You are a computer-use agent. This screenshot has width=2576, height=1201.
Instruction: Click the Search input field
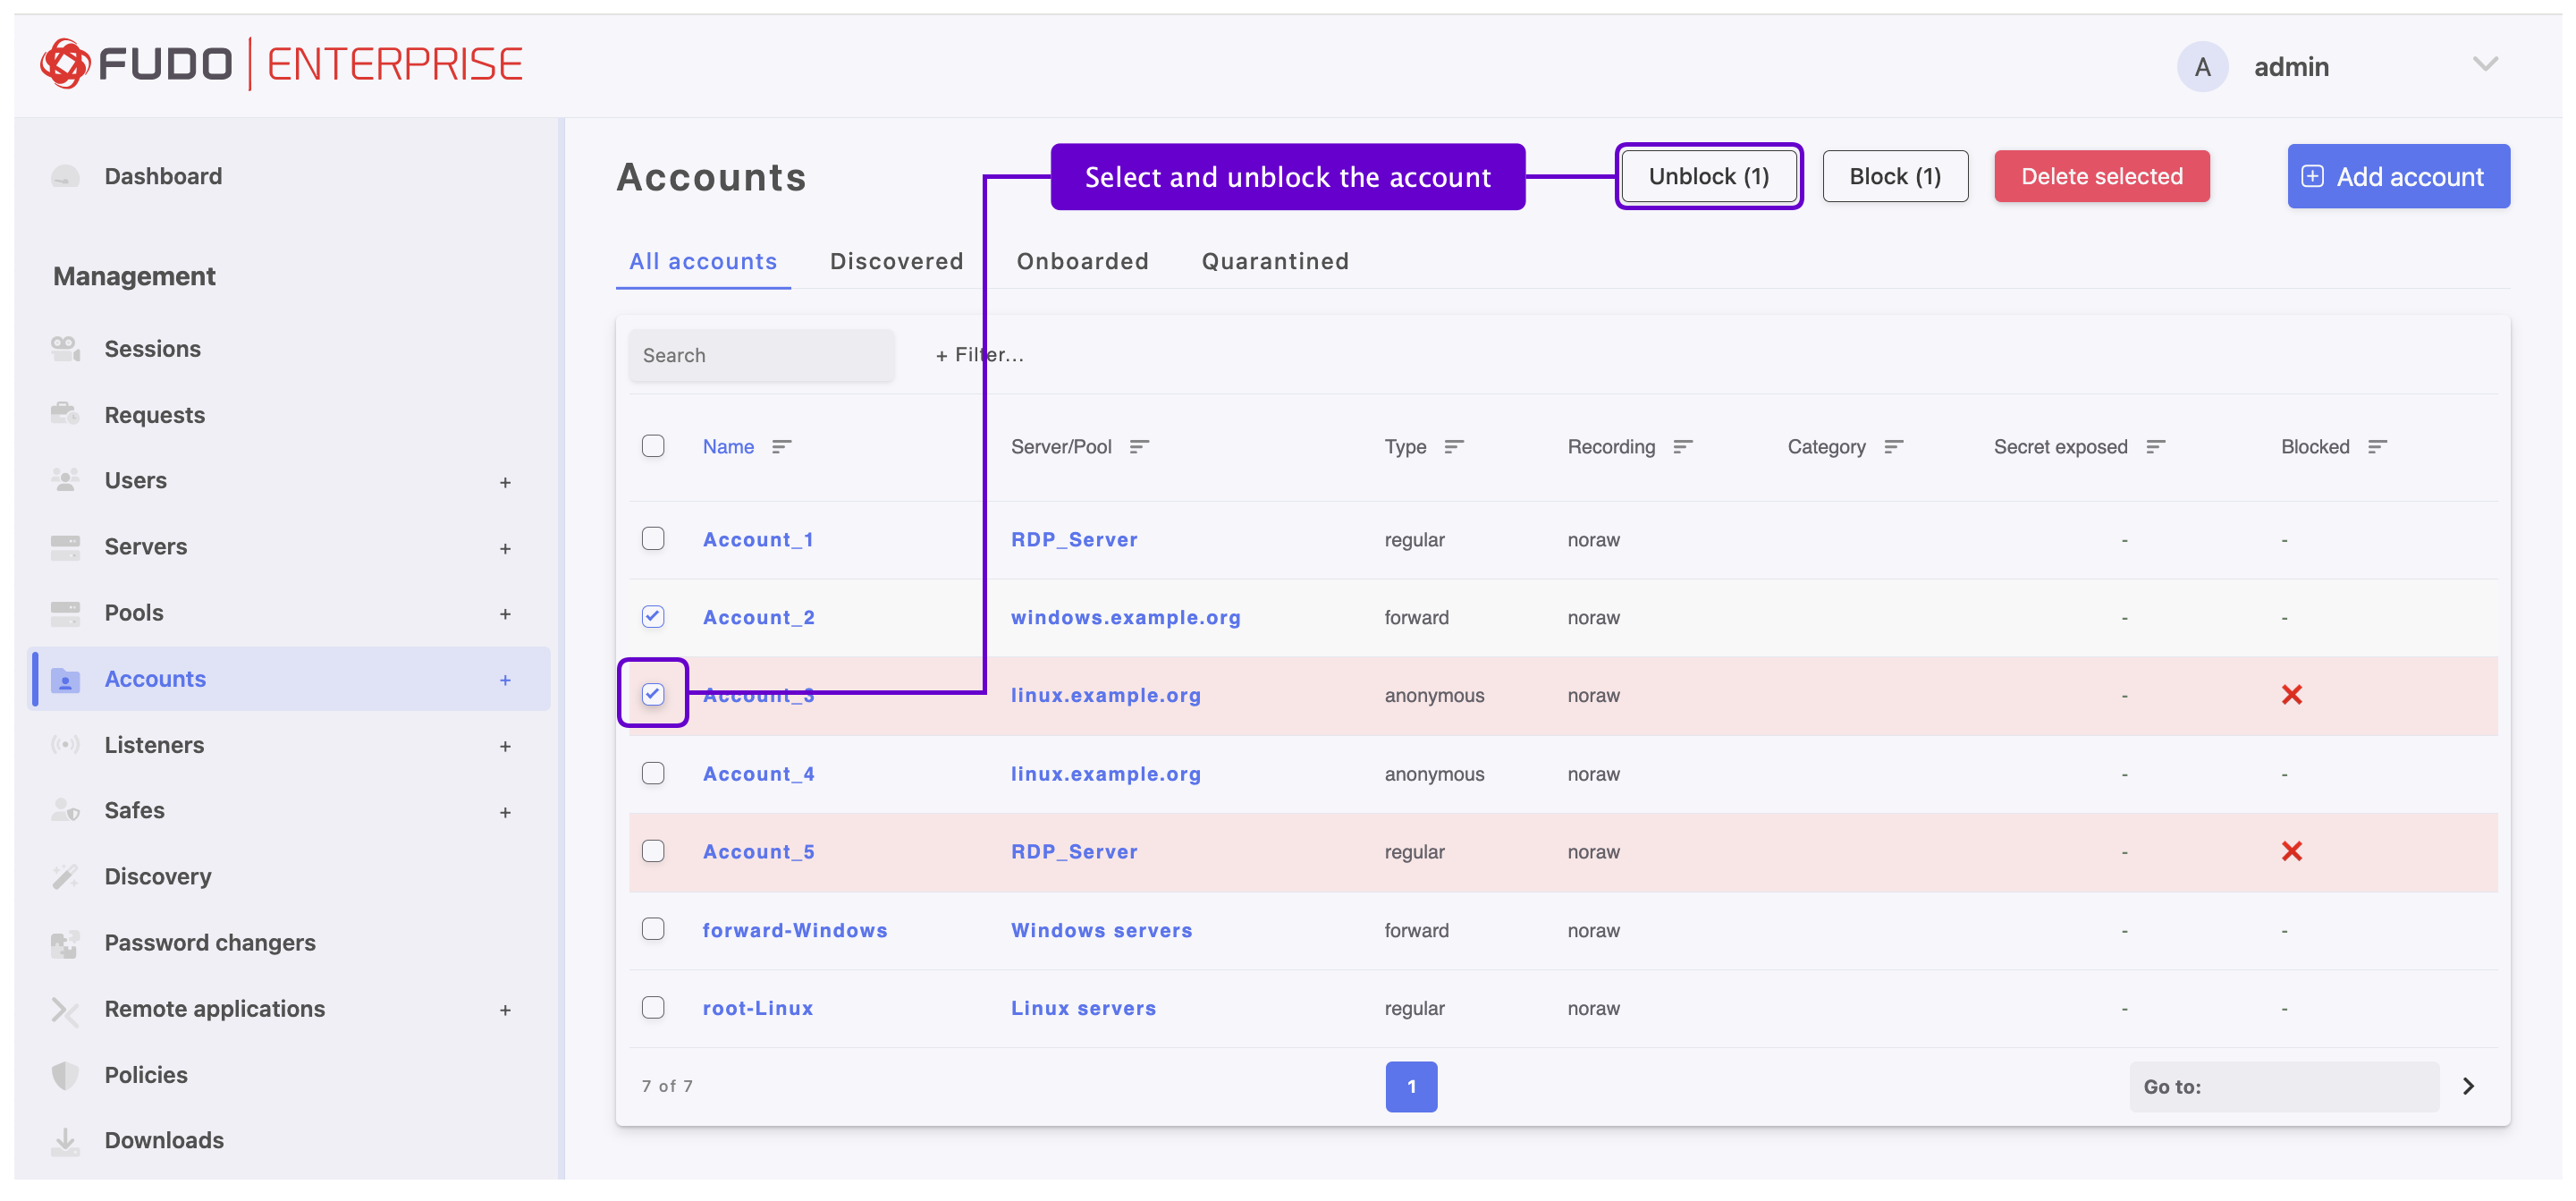click(761, 355)
